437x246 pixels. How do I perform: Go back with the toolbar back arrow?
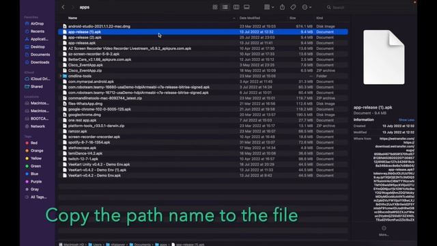point(64,8)
